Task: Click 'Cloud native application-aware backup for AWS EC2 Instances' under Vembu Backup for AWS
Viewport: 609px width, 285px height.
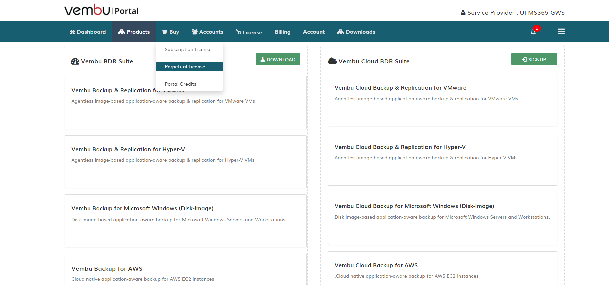Action: coord(143,279)
